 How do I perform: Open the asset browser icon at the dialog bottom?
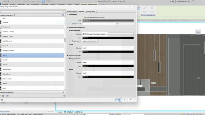(7, 96)
